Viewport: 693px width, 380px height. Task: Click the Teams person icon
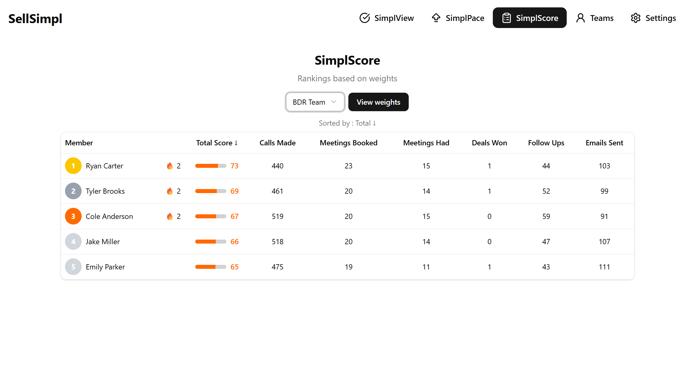[x=581, y=18]
